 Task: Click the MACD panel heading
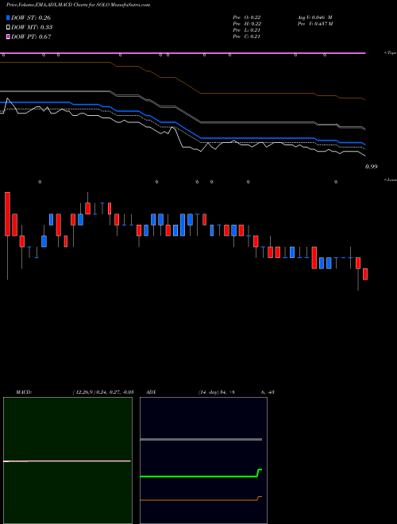tap(24, 392)
